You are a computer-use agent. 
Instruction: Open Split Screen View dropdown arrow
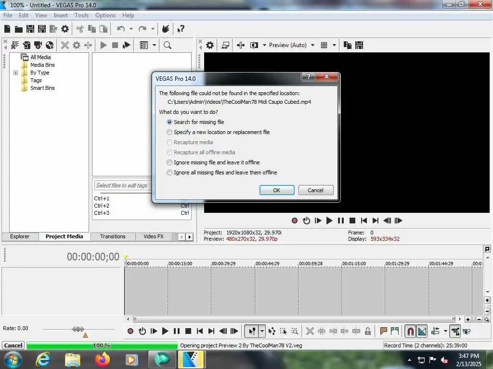(264, 45)
